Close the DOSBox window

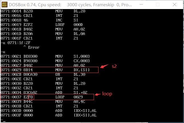point(175,5)
